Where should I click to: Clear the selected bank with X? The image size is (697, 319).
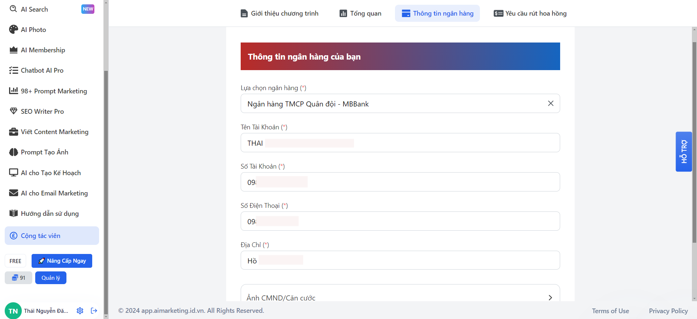(x=550, y=104)
